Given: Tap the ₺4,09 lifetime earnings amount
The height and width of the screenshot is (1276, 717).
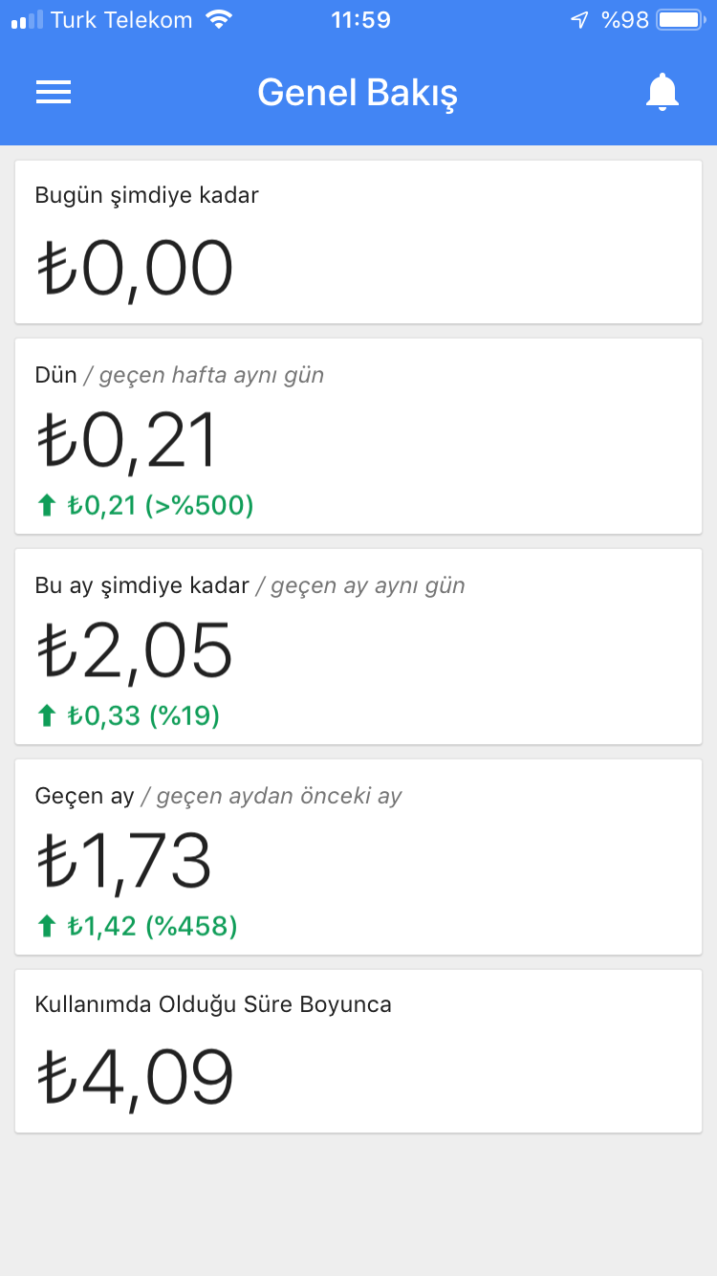Looking at the screenshot, I should point(135,1076).
